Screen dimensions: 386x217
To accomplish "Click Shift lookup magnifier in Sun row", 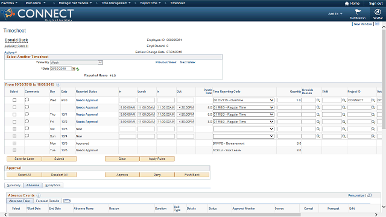I will (x=344, y=136).
